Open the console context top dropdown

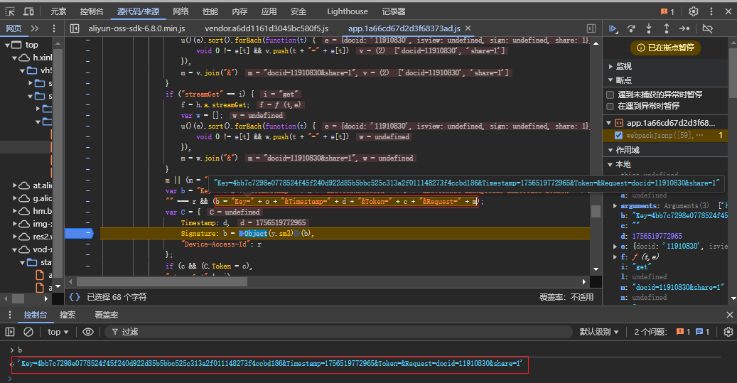tap(58, 332)
